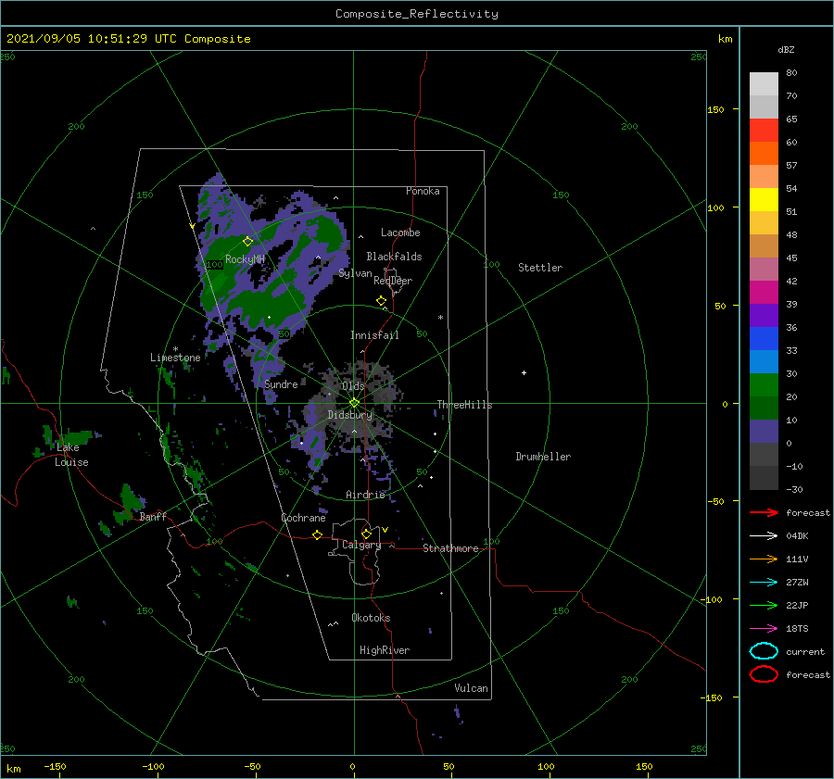Screen dimensions: 834x779
Task: Click the 18TS legend label
Action: [797, 629]
